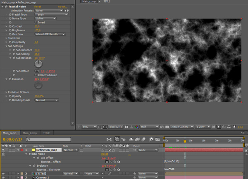The width and height of the screenshot is (248, 179).
Task: Hide the Camera 1 layer eye icon
Action: pyautogui.click(x=3, y=177)
